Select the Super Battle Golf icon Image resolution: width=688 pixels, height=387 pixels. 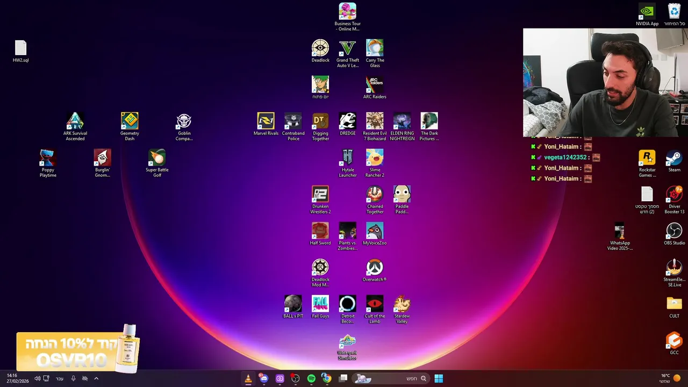[x=157, y=163]
